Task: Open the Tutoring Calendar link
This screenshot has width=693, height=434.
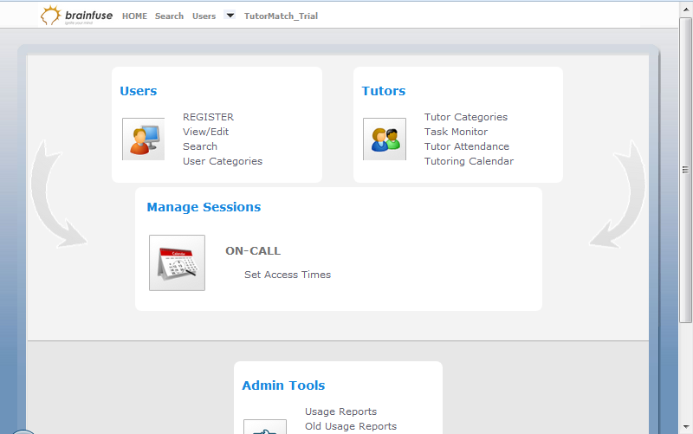Action: click(469, 161)
